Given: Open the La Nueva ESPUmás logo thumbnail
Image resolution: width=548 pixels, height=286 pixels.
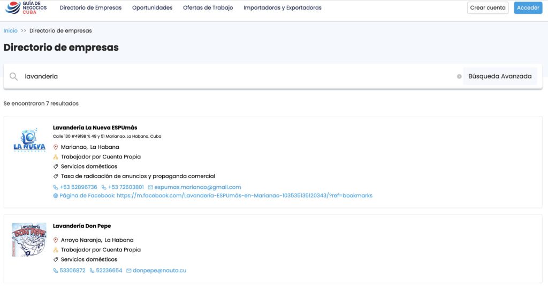Looking at the screenshot, I should click(x=29, y=140).
